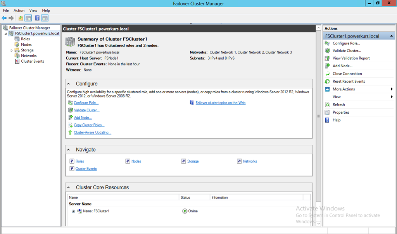Click View Validation Report action text

coord(351,58)
